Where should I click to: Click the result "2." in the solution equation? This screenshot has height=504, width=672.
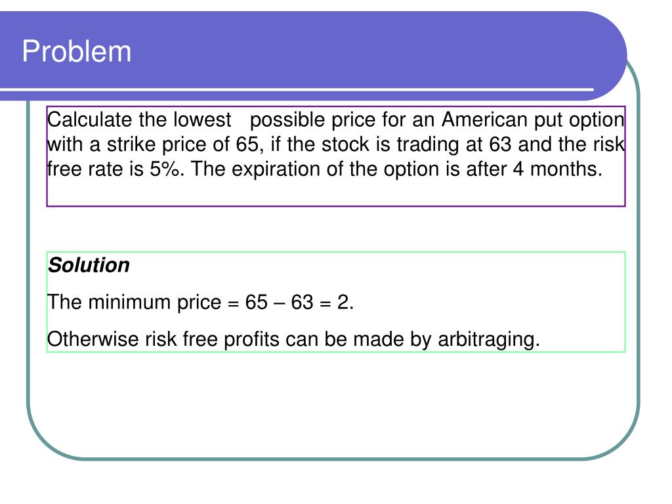[x=345, y=302]
